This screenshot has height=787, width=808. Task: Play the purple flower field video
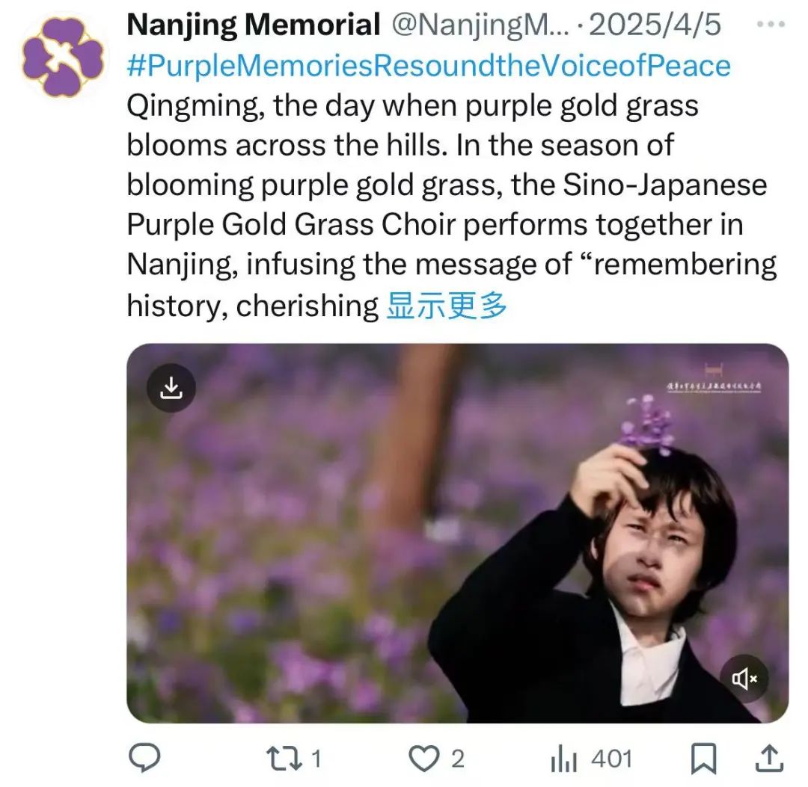pyautogui.click(x=456, y=532)
